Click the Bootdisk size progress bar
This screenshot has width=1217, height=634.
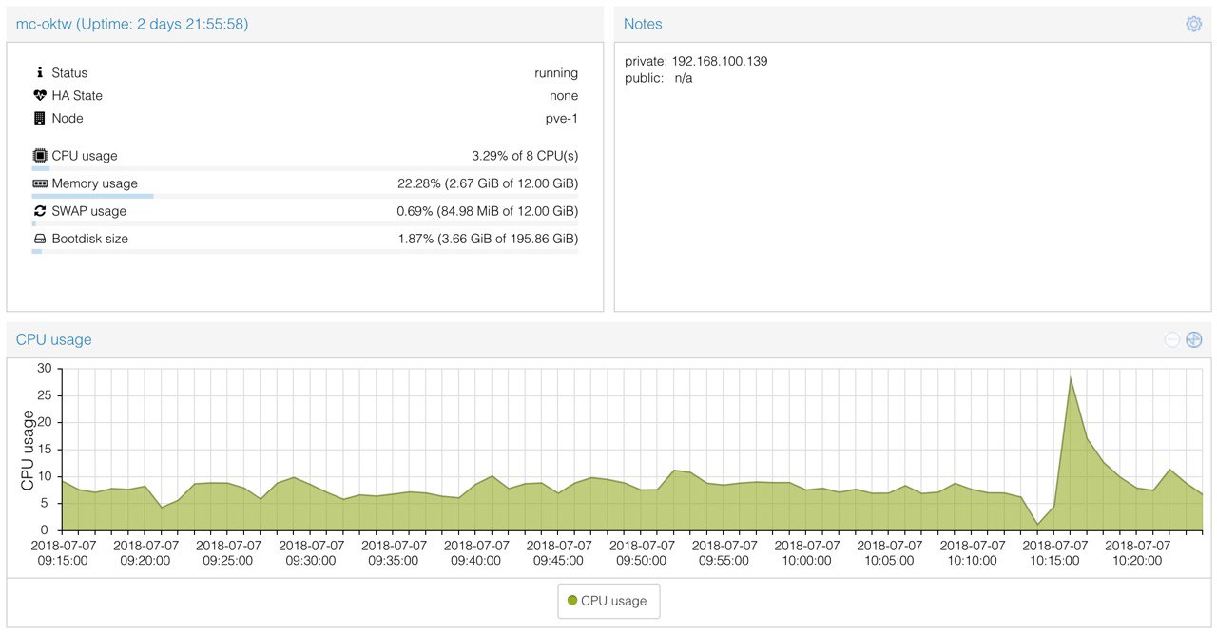click(304, 251)
